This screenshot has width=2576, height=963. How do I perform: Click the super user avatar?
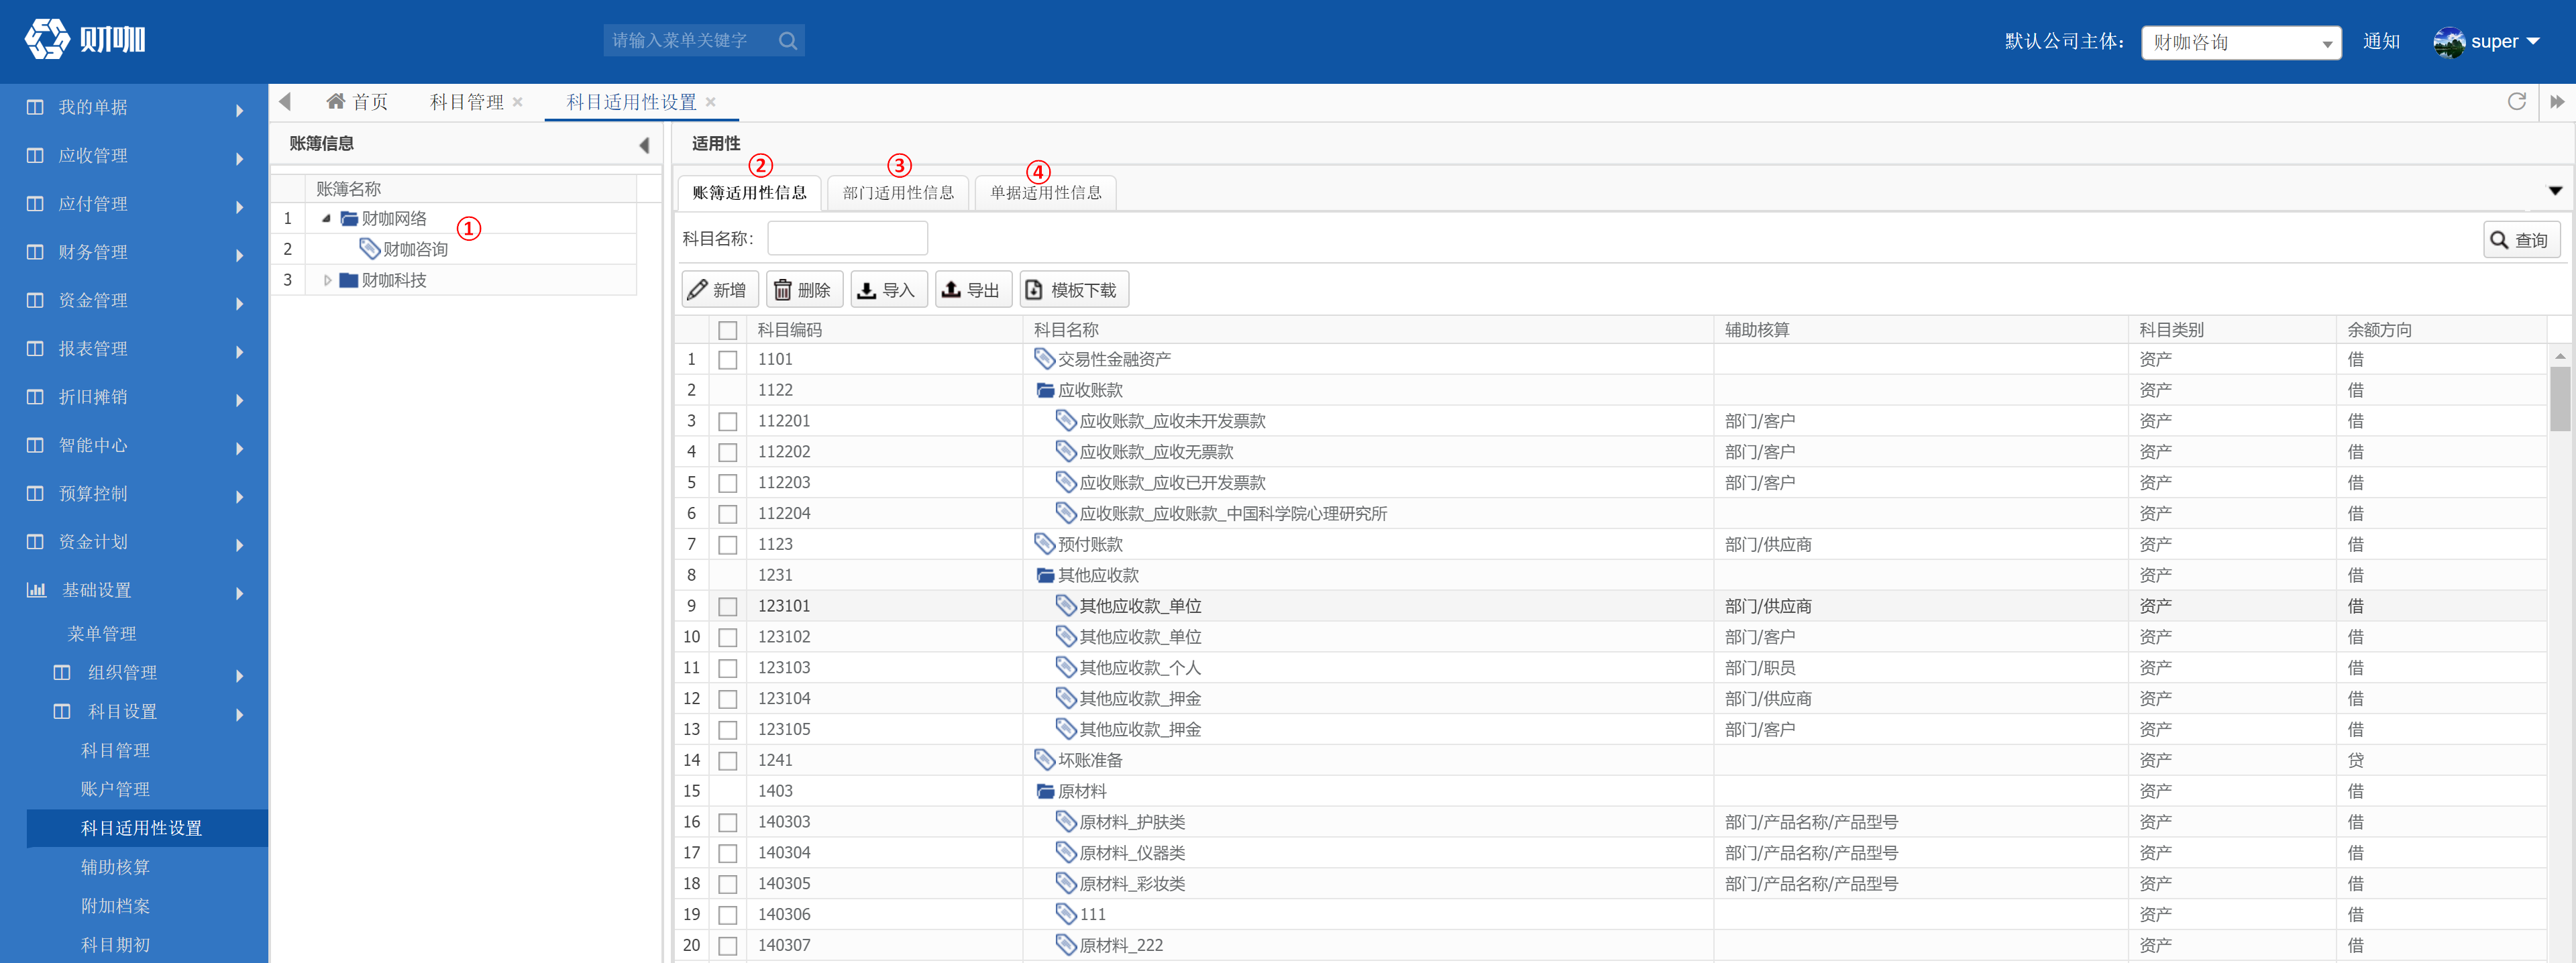point(2448,42)
